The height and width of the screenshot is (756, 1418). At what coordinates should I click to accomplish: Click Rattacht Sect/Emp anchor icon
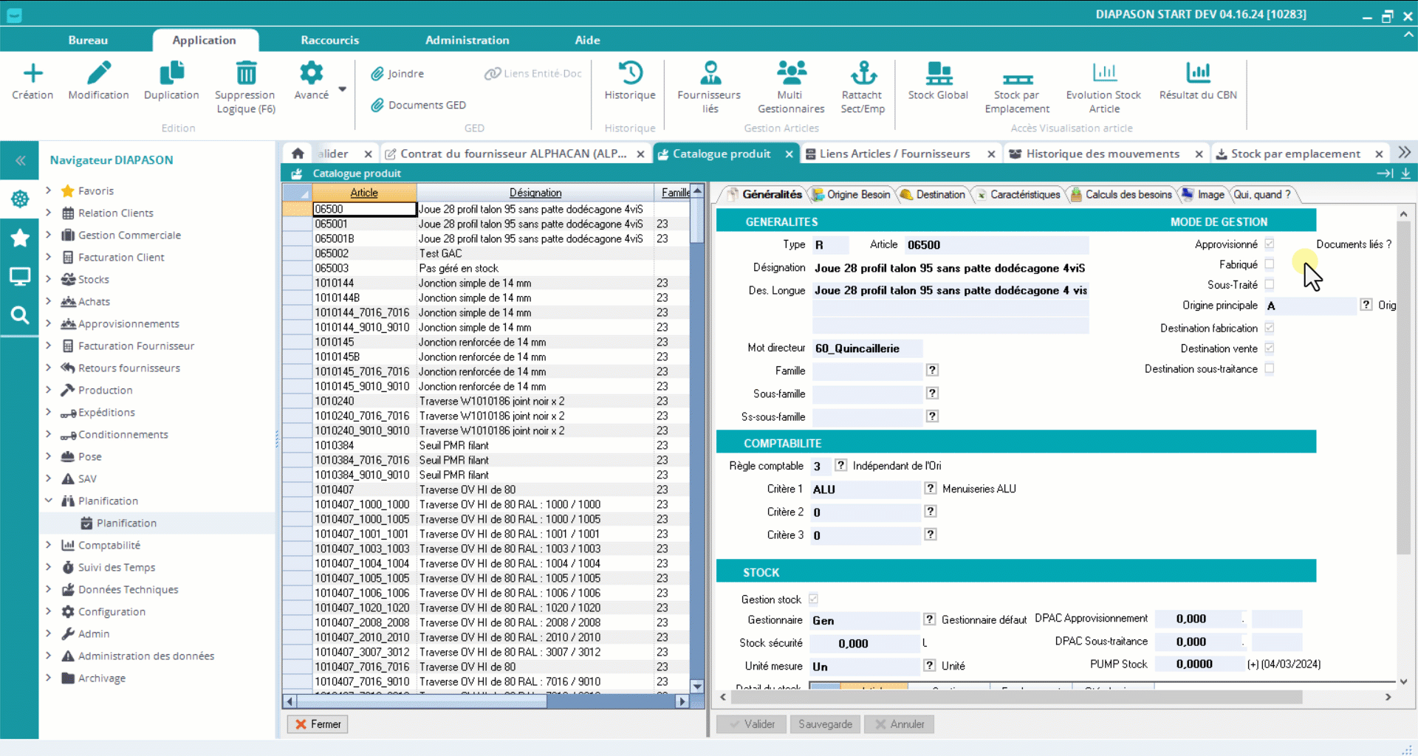[863, 73]
